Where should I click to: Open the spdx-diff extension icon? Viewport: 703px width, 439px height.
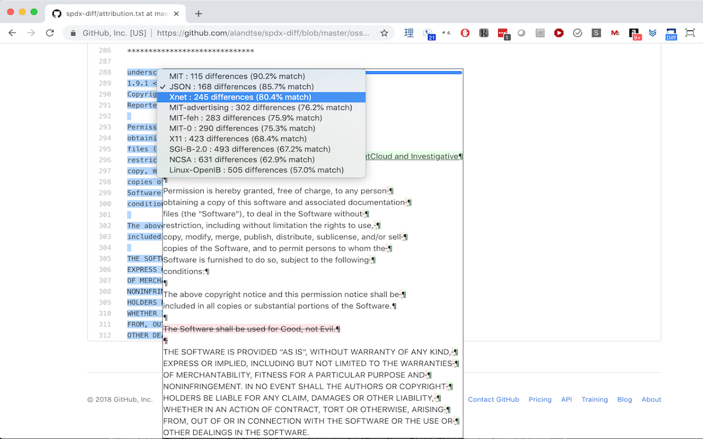[671, 33]
